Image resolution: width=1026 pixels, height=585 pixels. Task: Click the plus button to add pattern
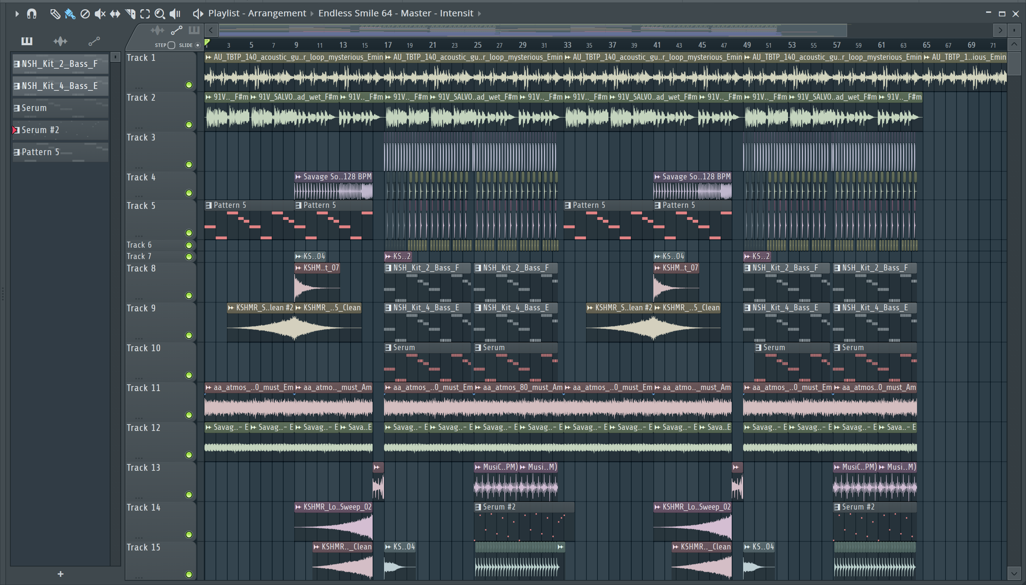point(60,574)
